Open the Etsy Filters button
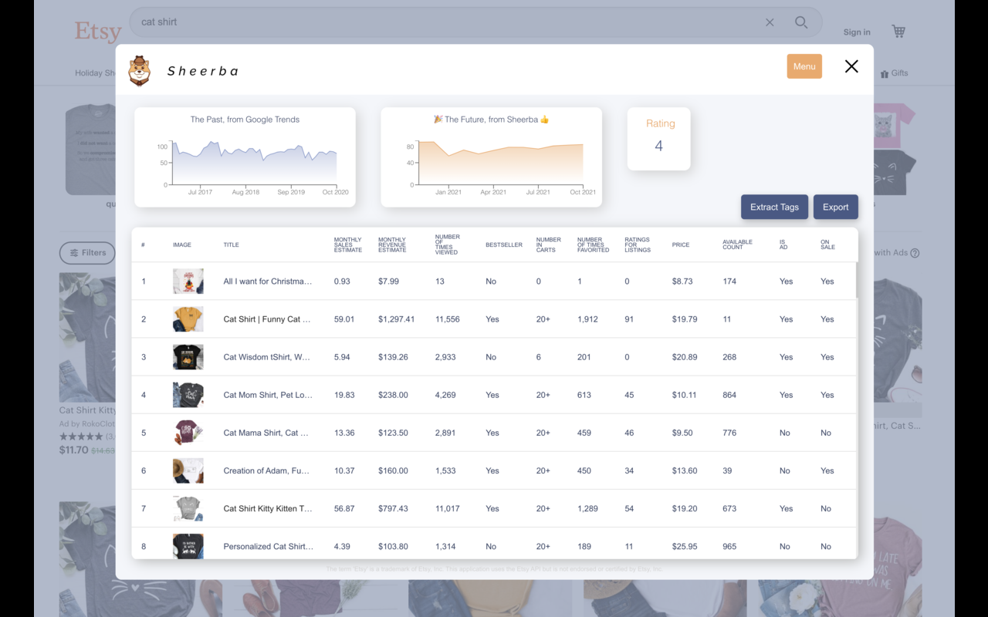The width and height of the screenshot is (988, 617). coord(87,253)
